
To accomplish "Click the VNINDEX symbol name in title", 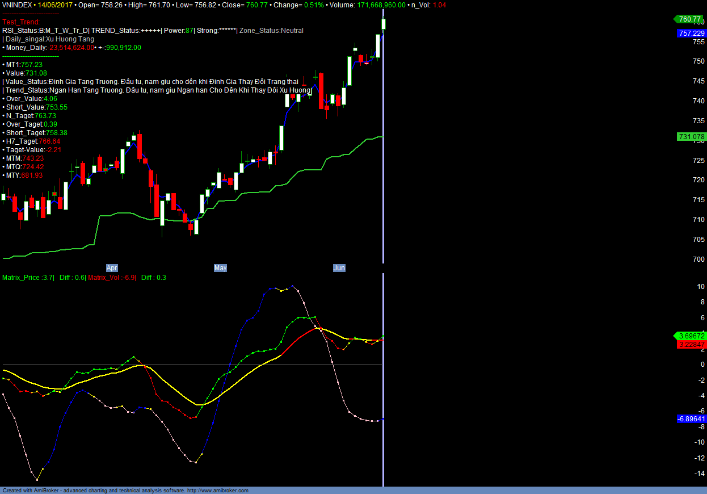I will tap(16, 5).
